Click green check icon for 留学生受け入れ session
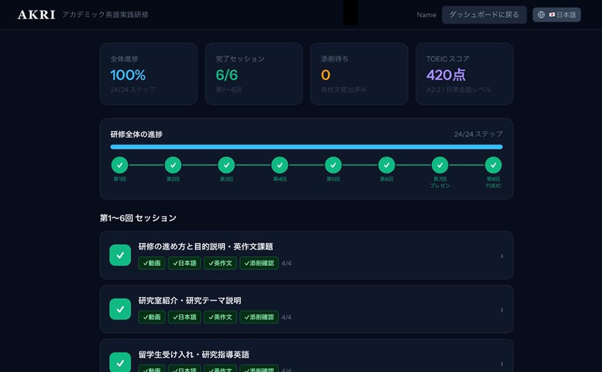The height and width of the screenshot is (372, 602). tap(120, 362)
